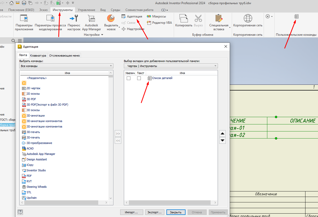Open Надстройки add-ins manager

click(133, 29)
